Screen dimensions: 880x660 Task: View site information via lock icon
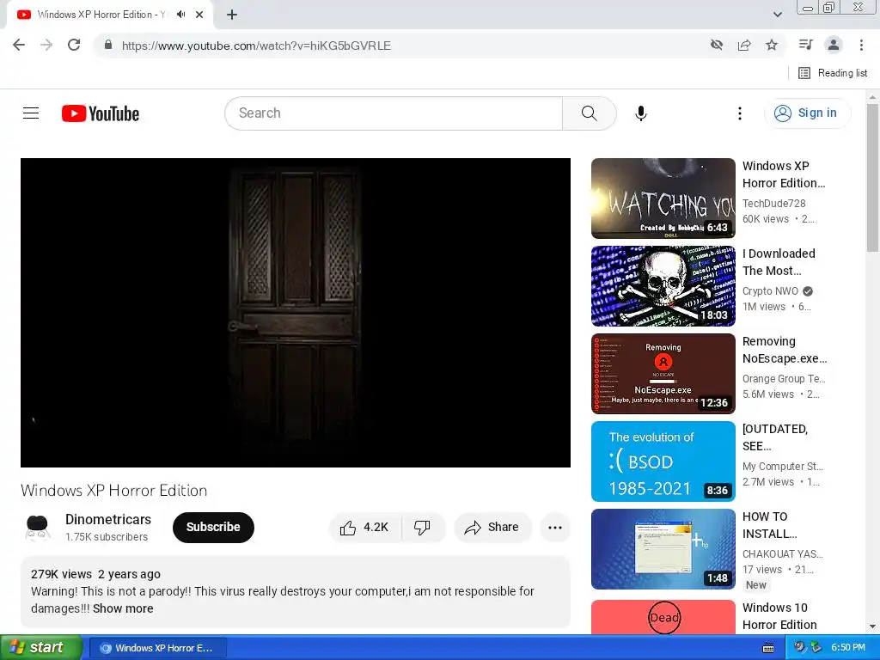coord(108,45)
